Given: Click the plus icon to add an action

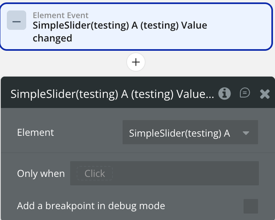Looking at the screenshot, I should (136, 62).
